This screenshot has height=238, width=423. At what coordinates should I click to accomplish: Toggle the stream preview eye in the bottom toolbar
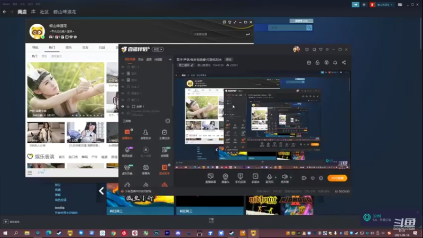click(312, 178)
